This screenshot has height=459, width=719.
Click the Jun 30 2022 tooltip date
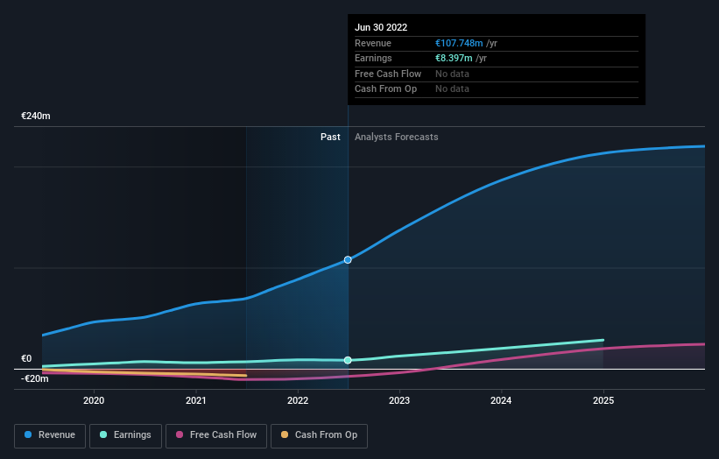click(381, 27)
